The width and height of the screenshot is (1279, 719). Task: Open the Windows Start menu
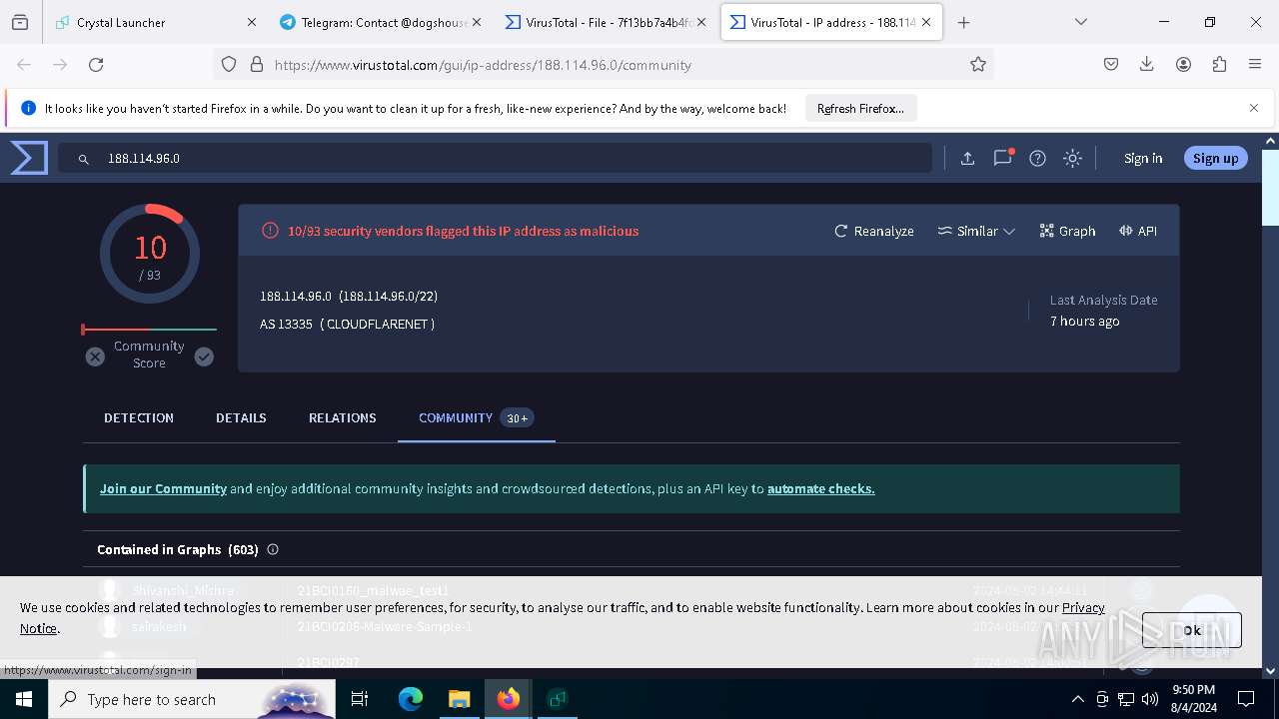[24, 699]
